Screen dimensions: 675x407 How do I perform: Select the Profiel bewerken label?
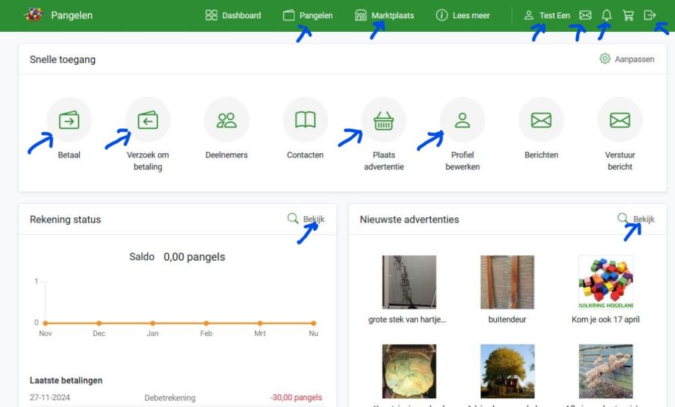[462, 161]
